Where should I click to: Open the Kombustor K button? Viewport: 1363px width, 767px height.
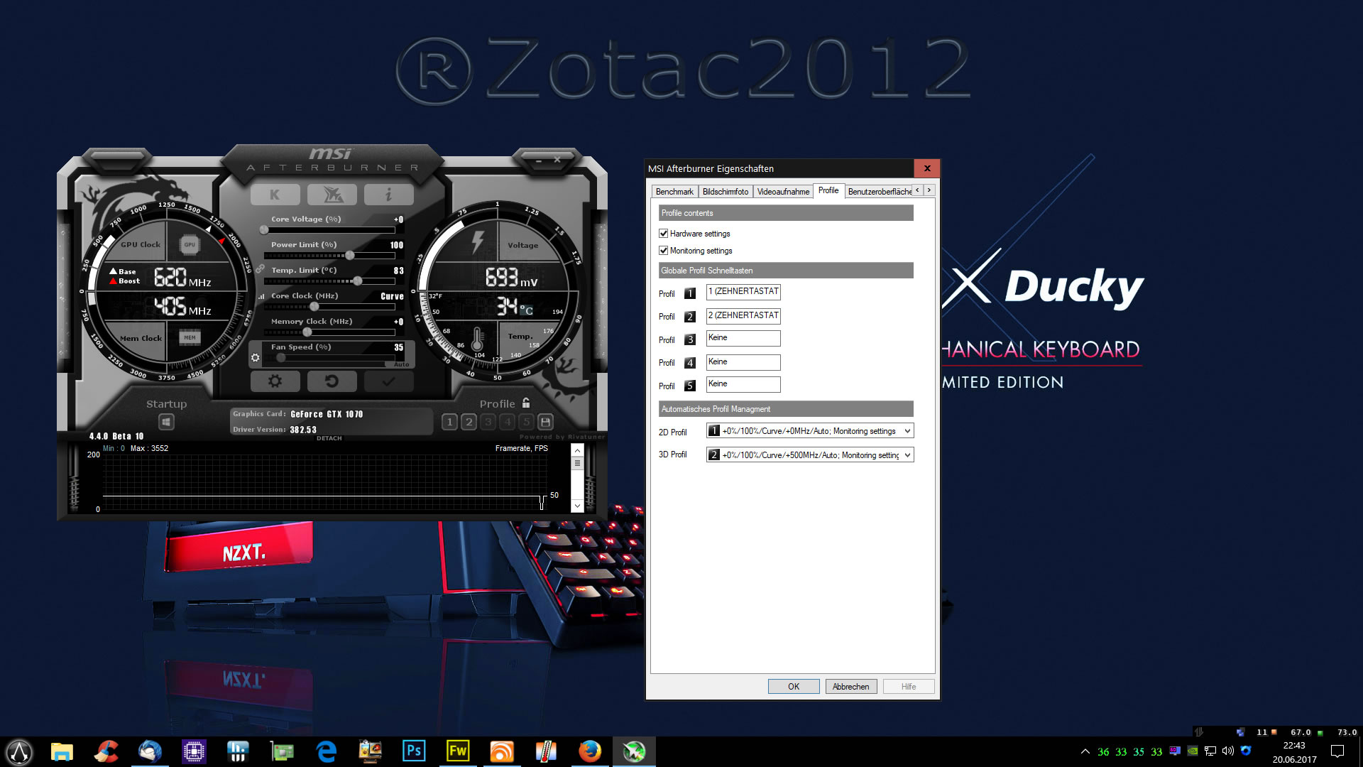[275, 195]
